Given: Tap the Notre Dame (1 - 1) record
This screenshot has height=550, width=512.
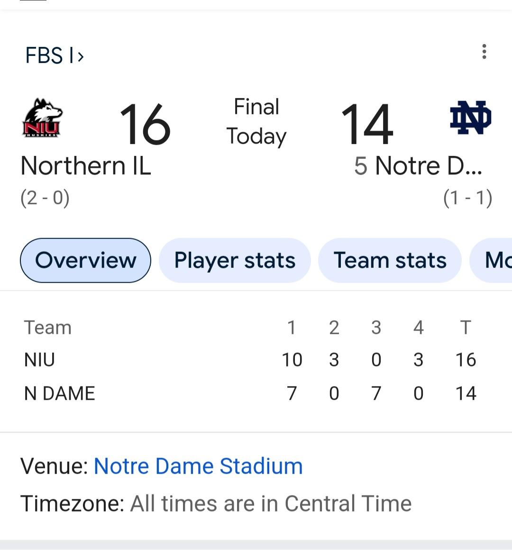Looking at the screenshot, I should [467, 198].
